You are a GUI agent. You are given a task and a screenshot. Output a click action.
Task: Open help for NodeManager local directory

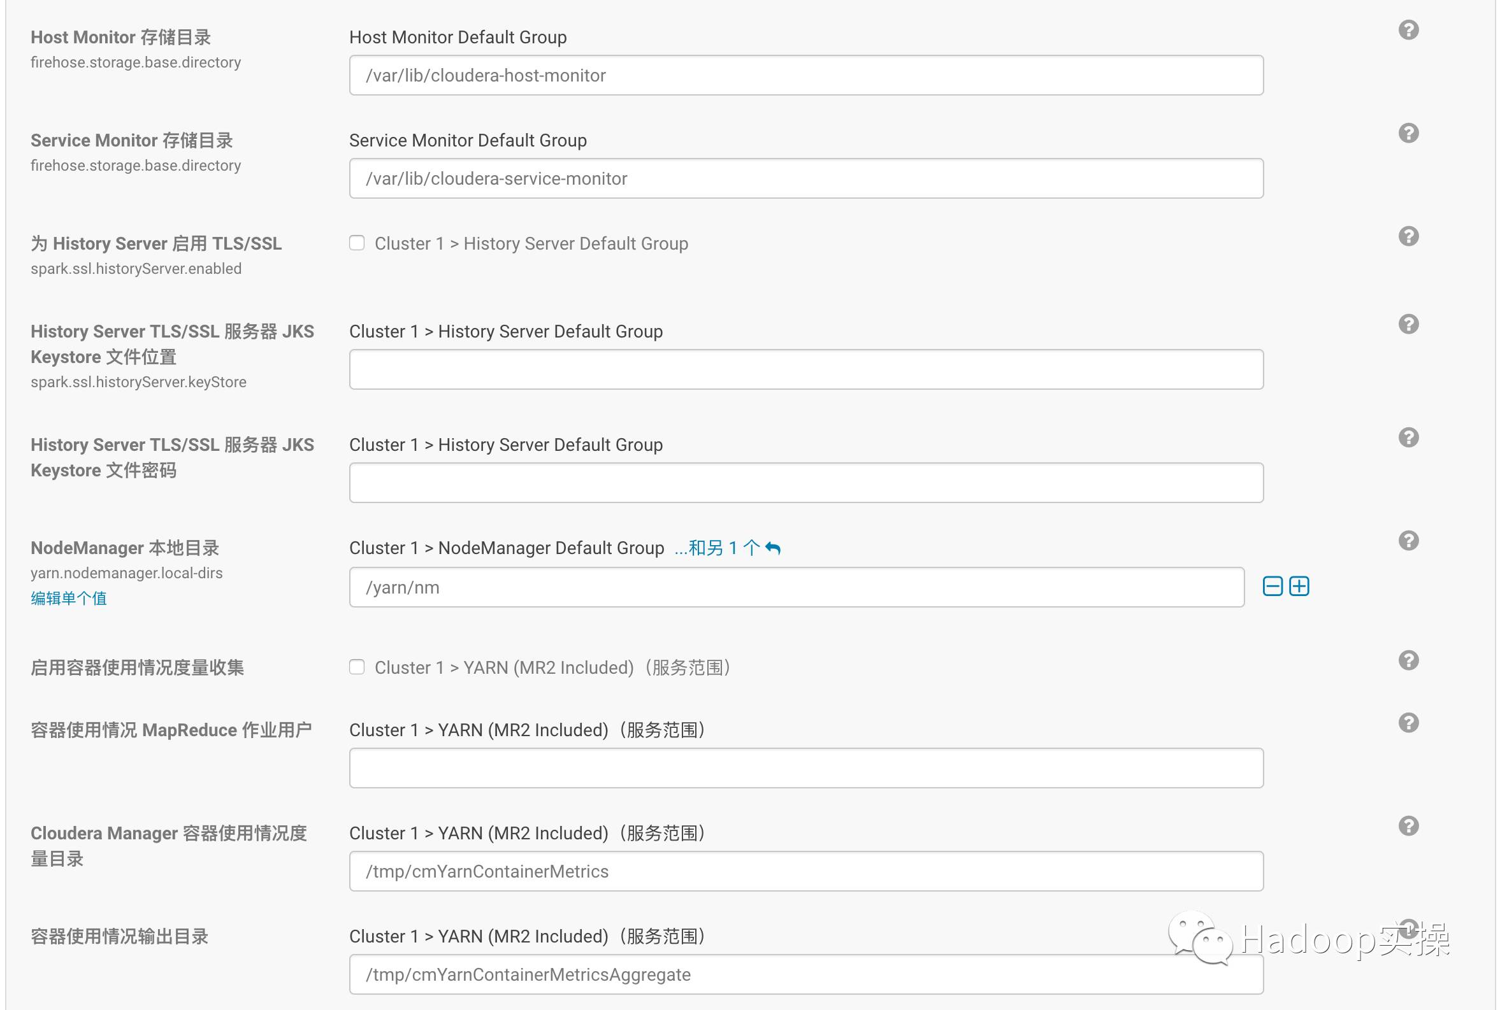1408,541
